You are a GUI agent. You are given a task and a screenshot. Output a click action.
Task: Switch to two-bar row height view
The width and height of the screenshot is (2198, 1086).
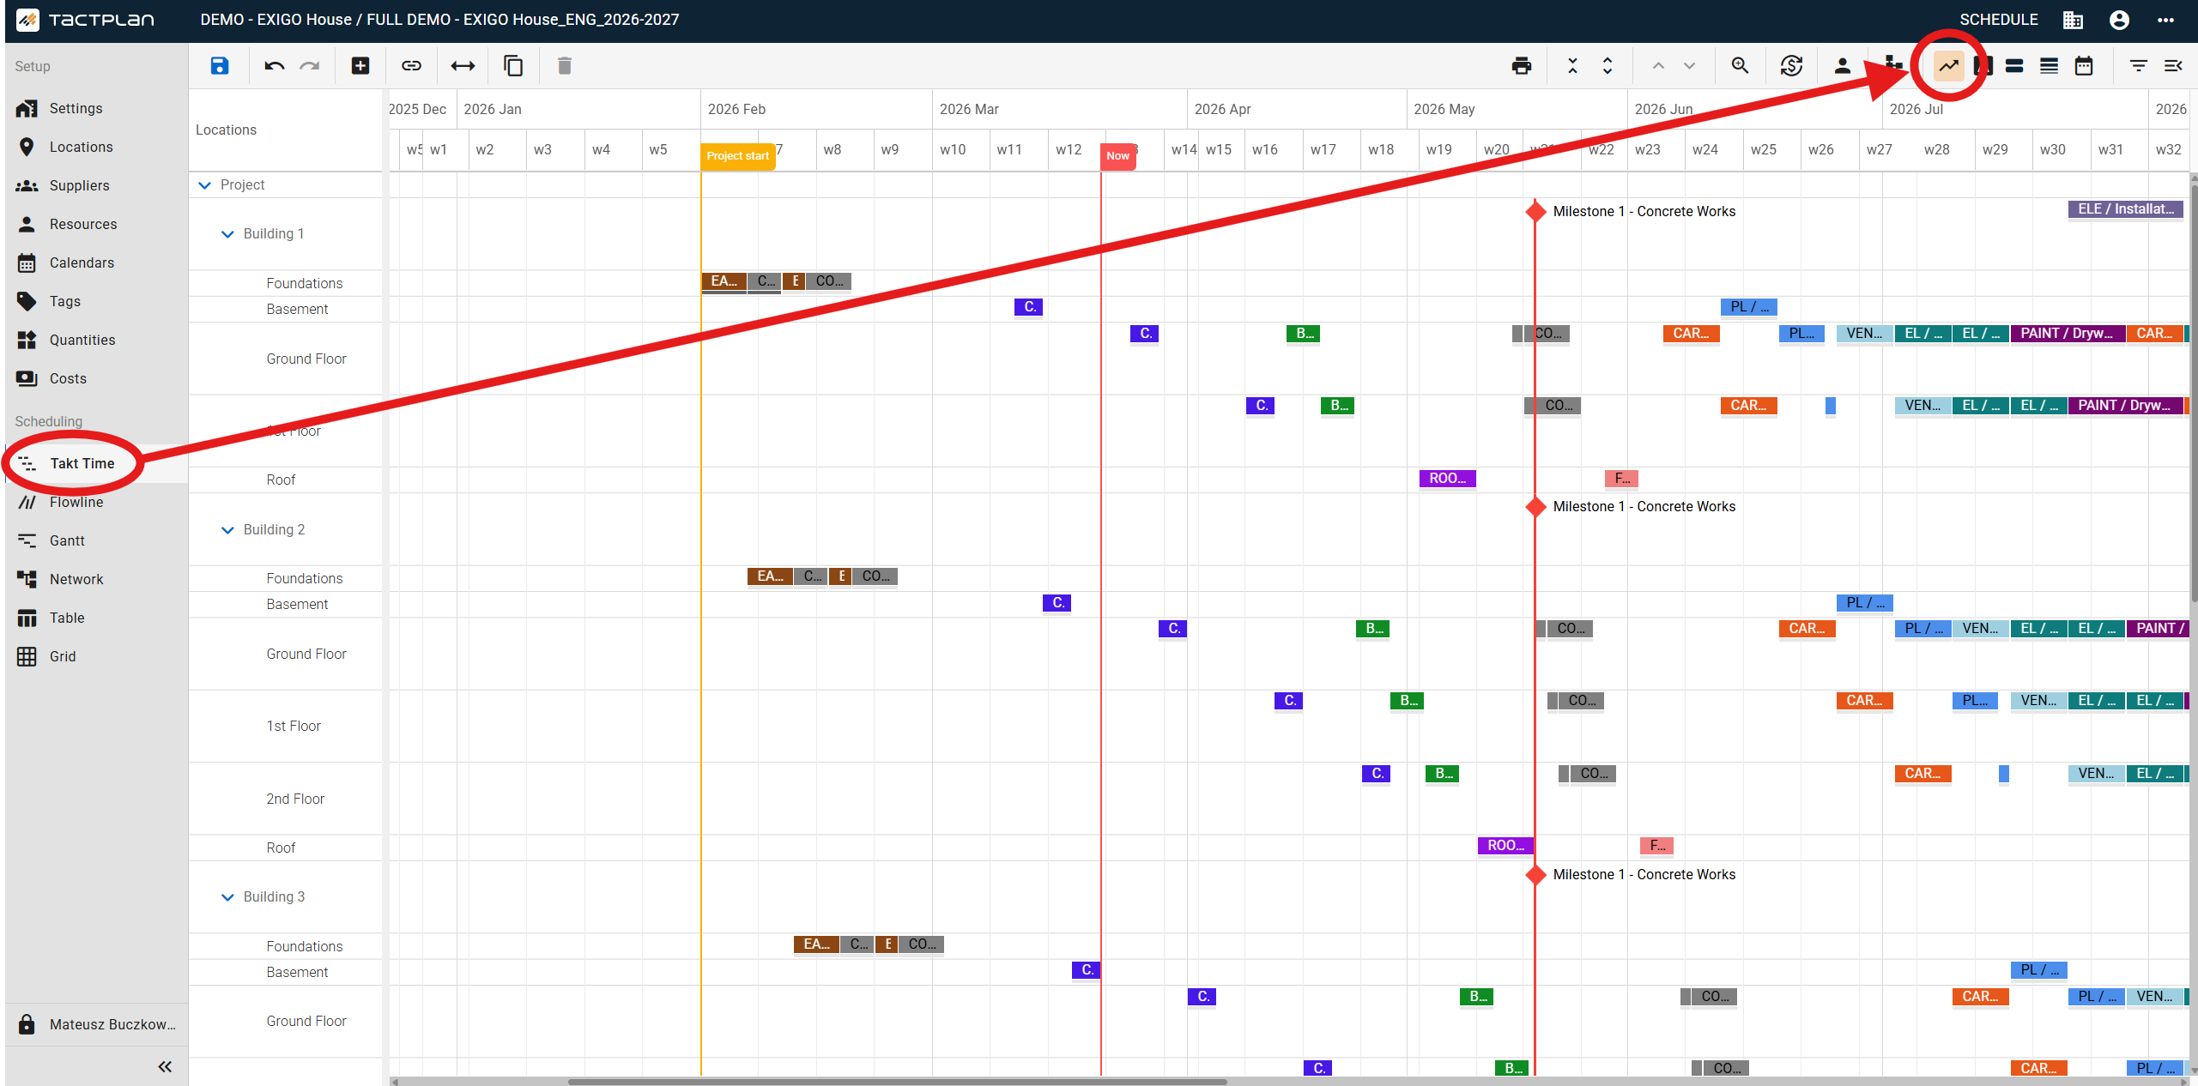[2014, 66]
